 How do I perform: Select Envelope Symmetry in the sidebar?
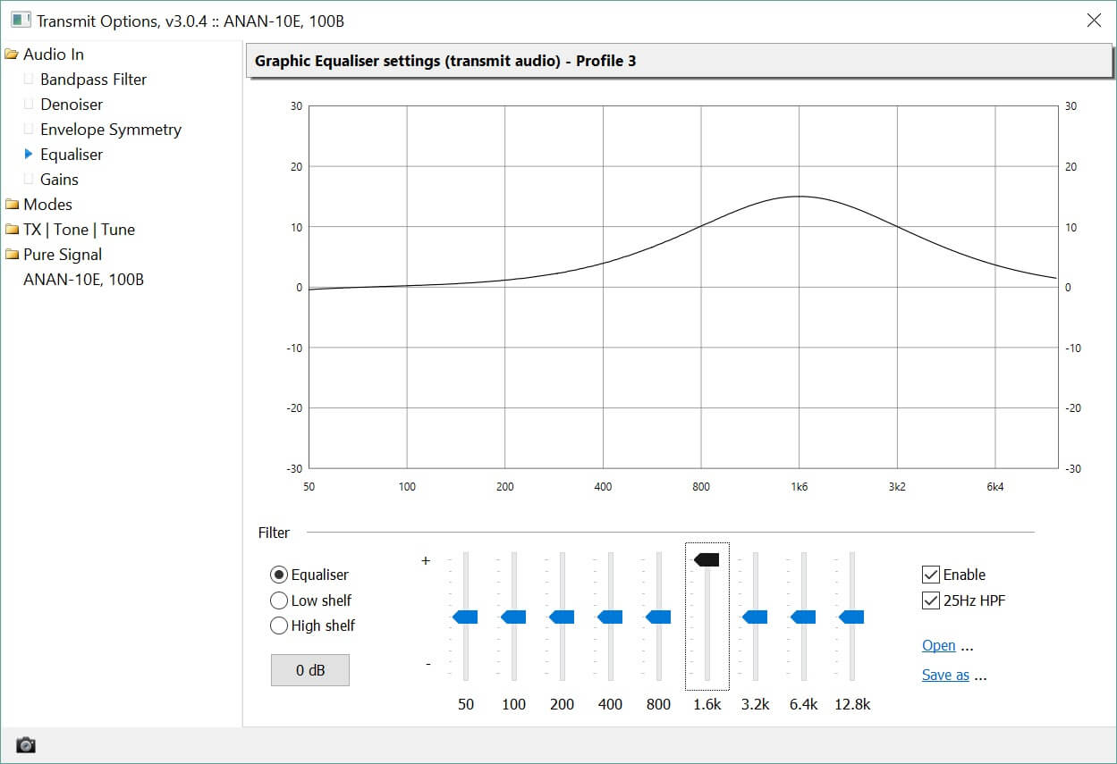[110, 130]
